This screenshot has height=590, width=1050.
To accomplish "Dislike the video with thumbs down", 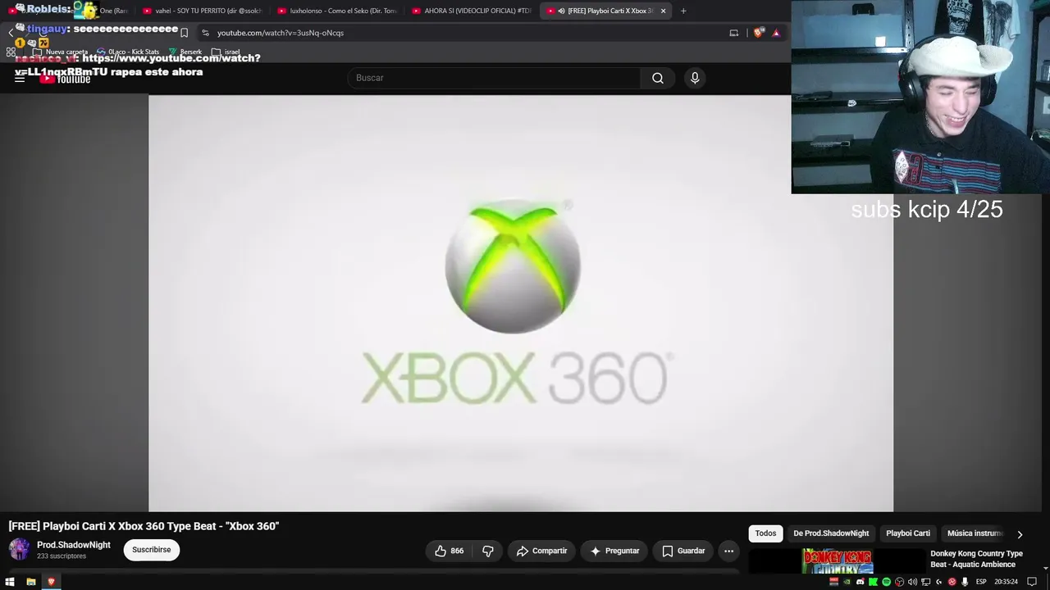I will [x=488, y=551].
